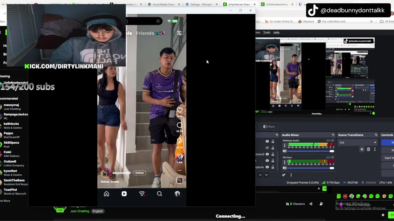
Task: Add a new scene transition
Action: click(362, 149)
